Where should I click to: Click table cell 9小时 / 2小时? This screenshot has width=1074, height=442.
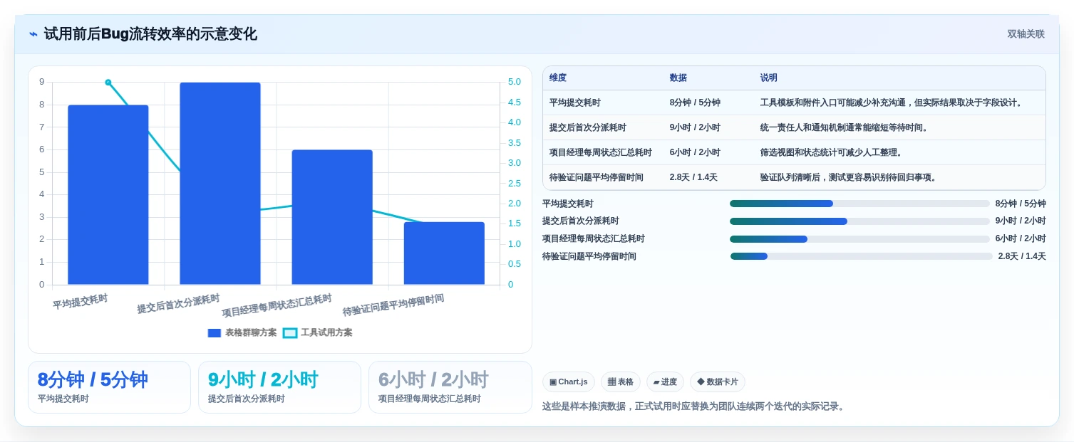point(695,127)
